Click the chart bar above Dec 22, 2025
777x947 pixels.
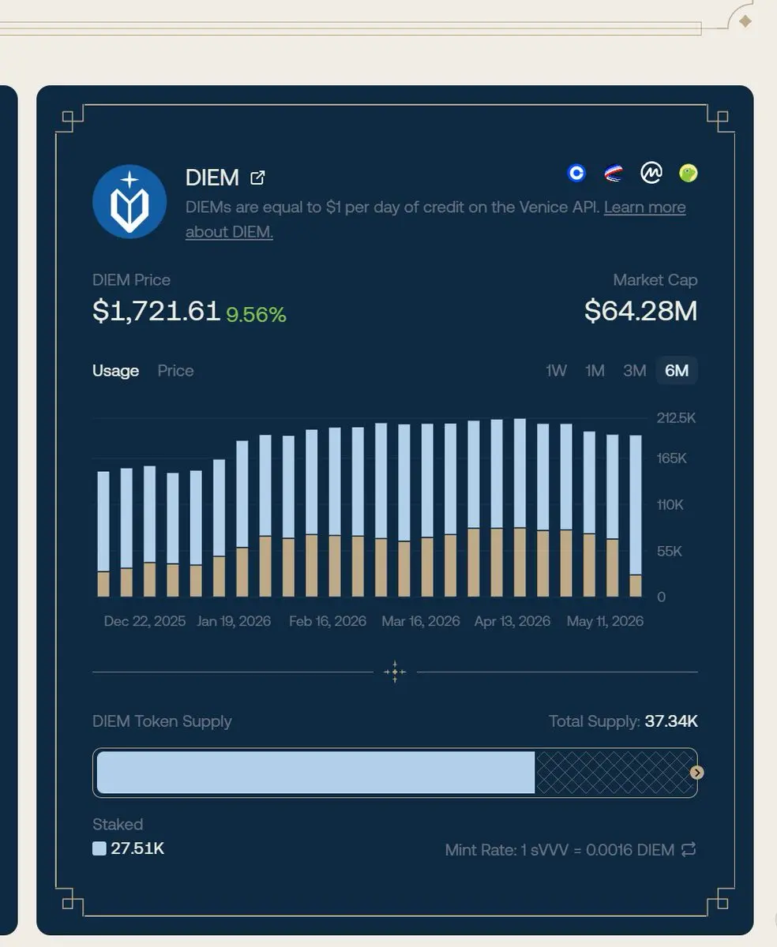coord(149,531)
